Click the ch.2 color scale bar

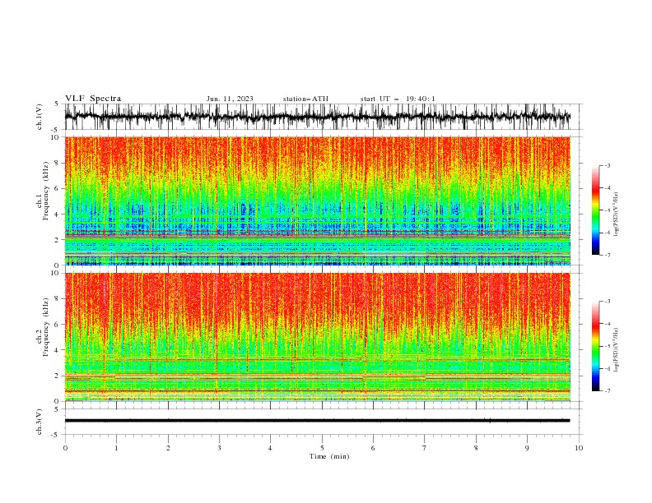(x=595, y=346)
